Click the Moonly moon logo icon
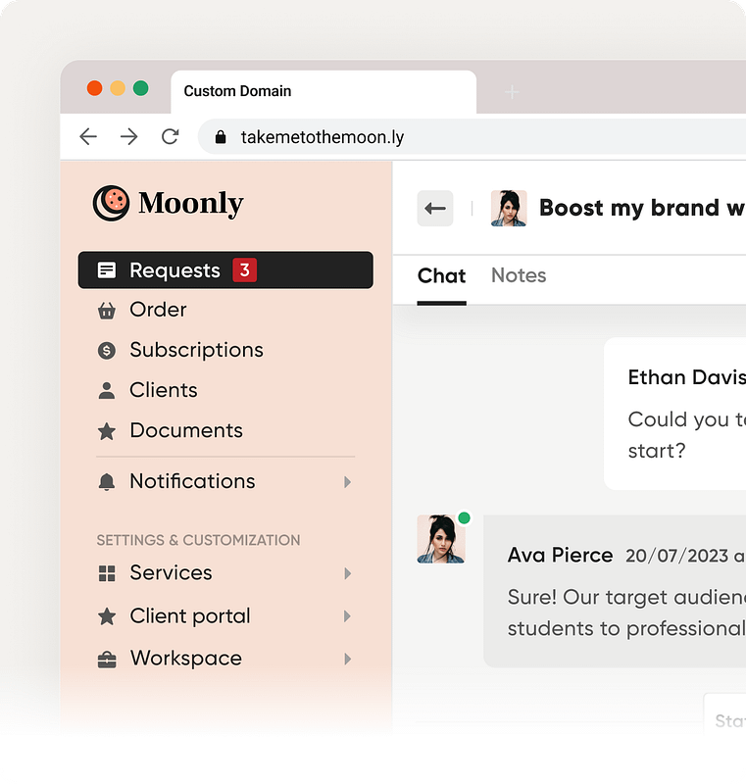The width and height of the screenshot is (746, 784). point(111,203)
